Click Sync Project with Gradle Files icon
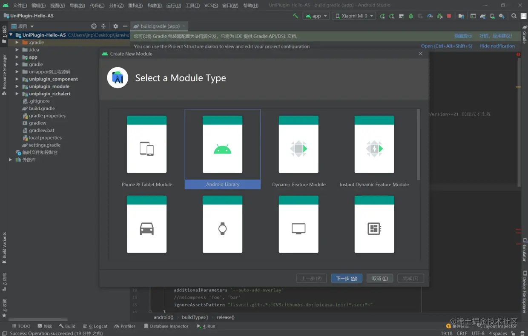 (482, 16)
